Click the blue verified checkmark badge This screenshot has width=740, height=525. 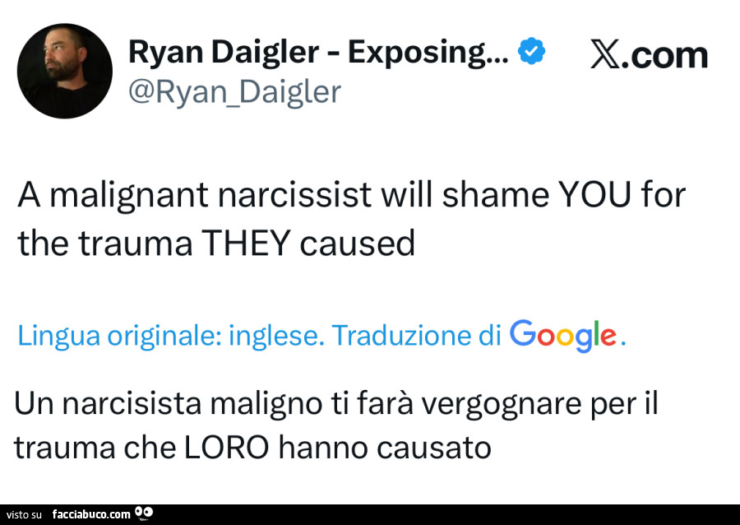click(x=531, y=50)
